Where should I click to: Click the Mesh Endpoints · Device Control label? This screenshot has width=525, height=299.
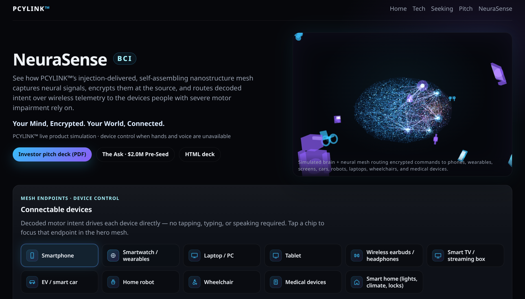tap(70, 198)
